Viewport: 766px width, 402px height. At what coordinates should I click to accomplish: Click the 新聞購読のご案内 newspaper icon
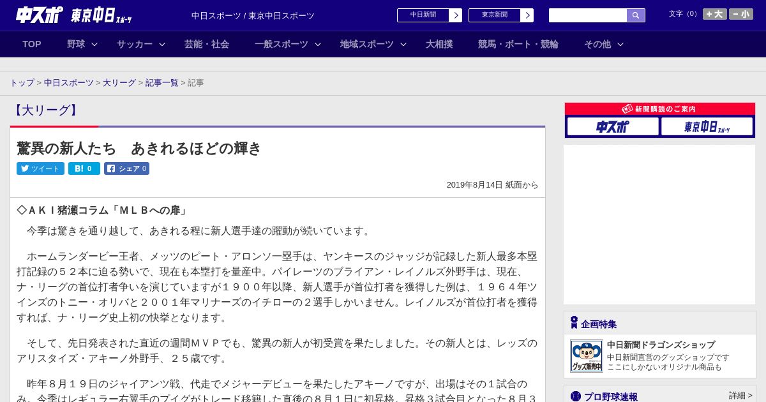pyautogui.click(x=627, y=109)
